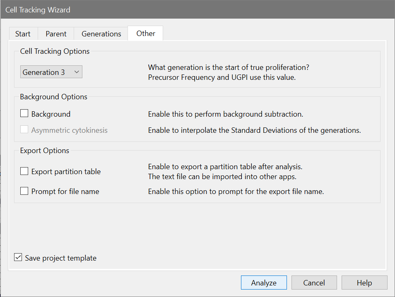395x297 pixels.
Task: Cancel the Cell Tracking Wizard
Action: point(313,283)
